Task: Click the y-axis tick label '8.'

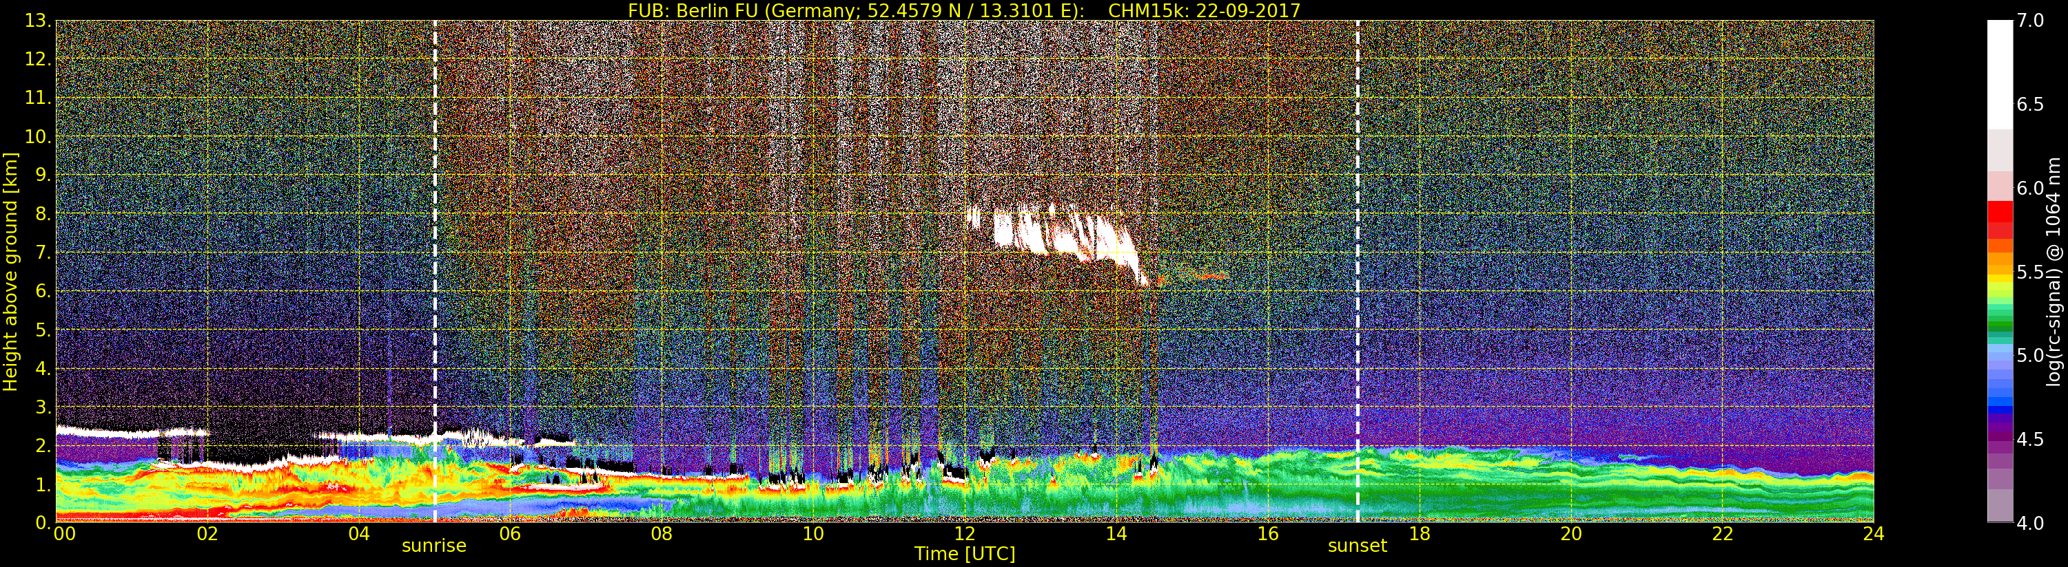Action: pyautogui.click(x=43, y=213)
